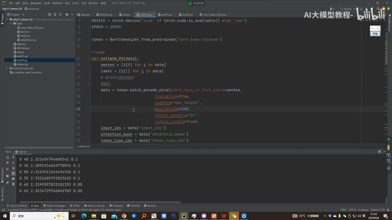Toggle scroll to end of console output

13,173
